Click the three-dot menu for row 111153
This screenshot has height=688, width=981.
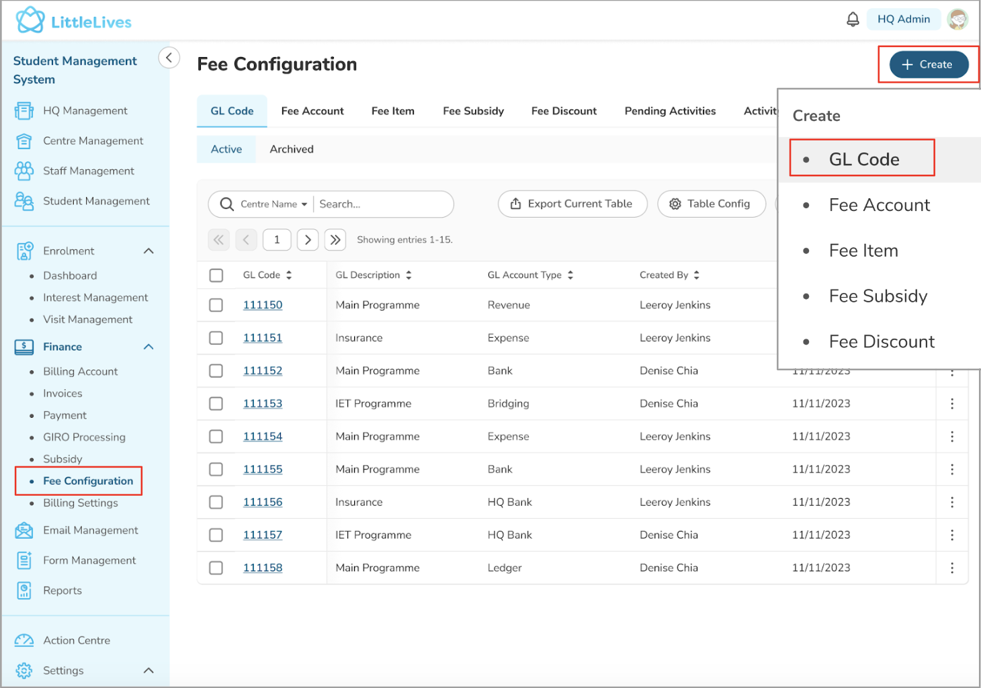(x=951, y=404)
